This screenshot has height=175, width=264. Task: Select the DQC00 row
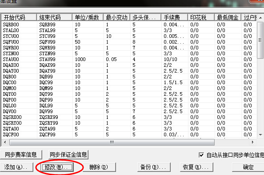click(129, 82)
